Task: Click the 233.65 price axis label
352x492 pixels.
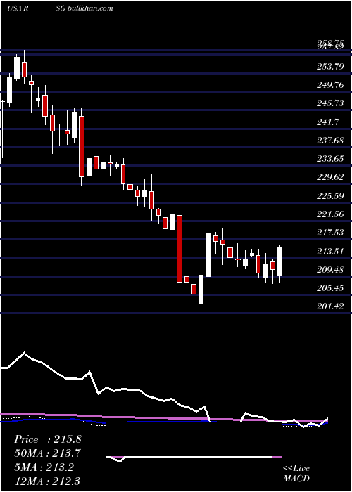Action: [330, 159]
